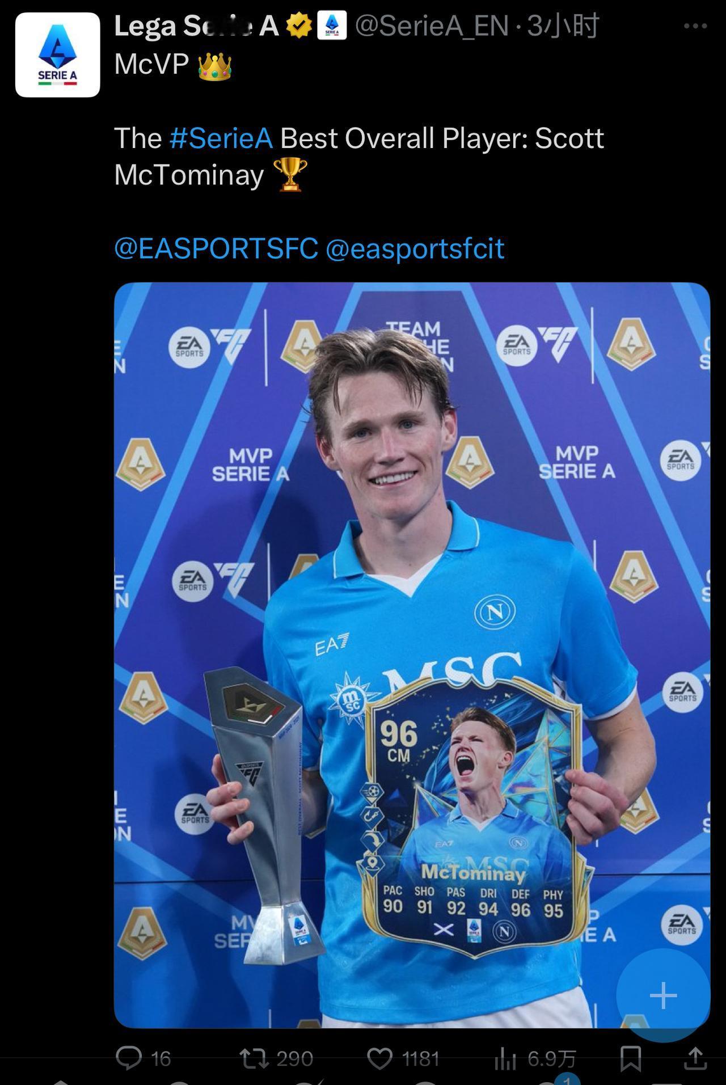
Task: Bookmark this post
Action: click(631, 1058)
